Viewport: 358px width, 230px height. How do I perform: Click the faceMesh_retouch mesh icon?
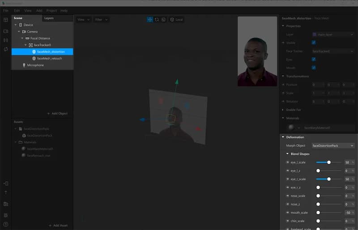(x=34, y=59)
